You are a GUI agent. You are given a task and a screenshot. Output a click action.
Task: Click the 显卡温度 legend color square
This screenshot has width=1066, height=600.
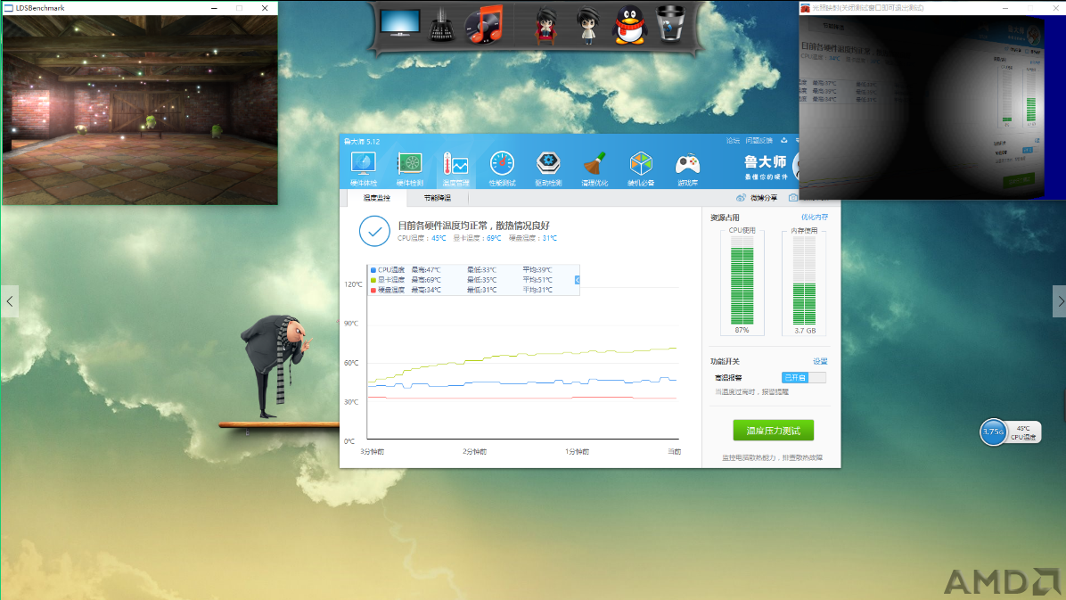tap(373, 280)
